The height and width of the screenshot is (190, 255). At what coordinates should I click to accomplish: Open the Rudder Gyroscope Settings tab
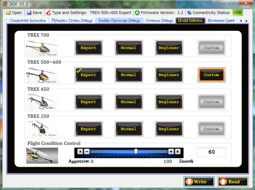pyautogui.click(x=119, y=21)
